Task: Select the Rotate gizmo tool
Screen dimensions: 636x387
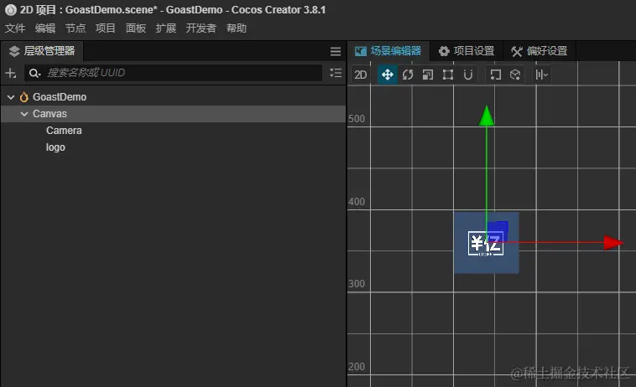Action: [x=408, y=75]
